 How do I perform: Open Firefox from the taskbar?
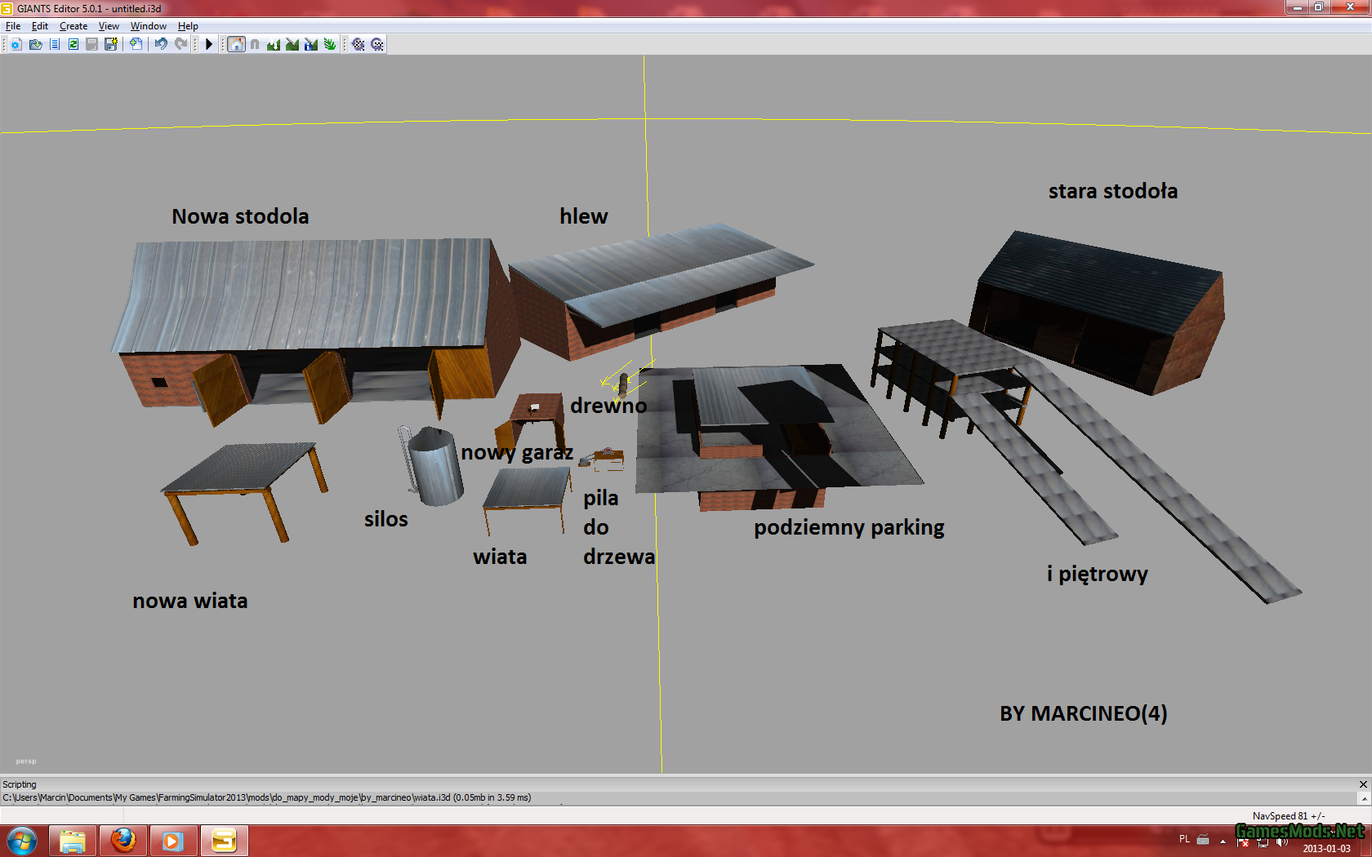coord(123,840)
